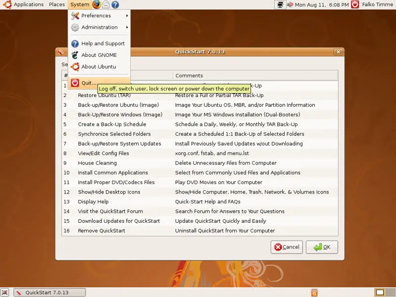Launch Firefox from the top panel
Viewport: 396px width, 297px height.
pyautogui.click(x=96, y=4)
